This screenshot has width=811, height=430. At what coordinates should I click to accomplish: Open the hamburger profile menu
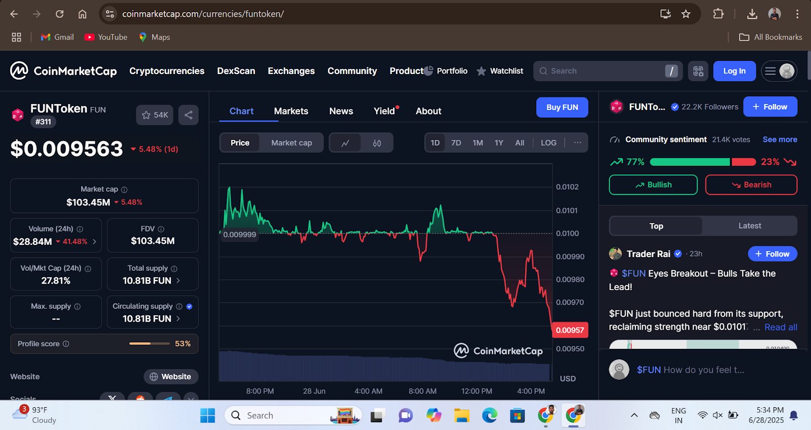click(779, 71)
